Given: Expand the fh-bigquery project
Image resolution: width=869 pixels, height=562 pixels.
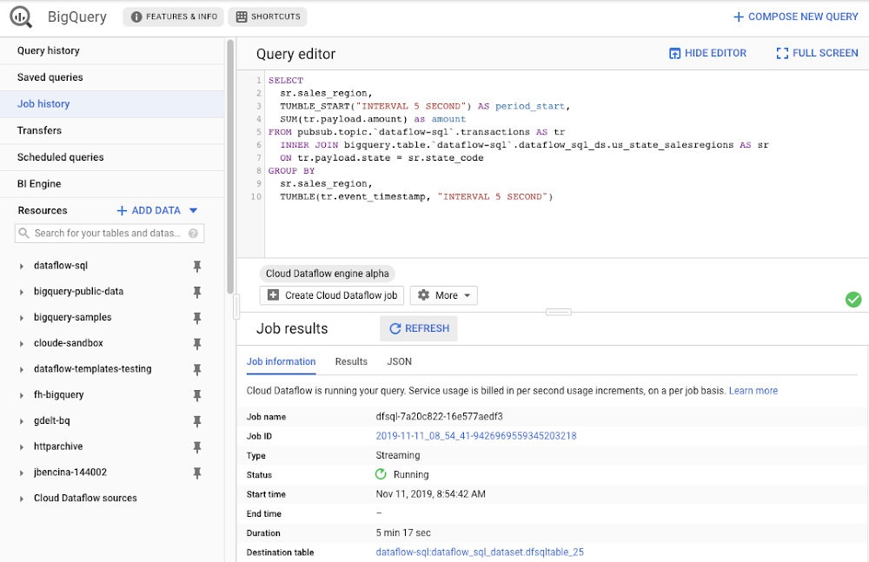Looking at the screenshot, I should (x=22, y=395).
